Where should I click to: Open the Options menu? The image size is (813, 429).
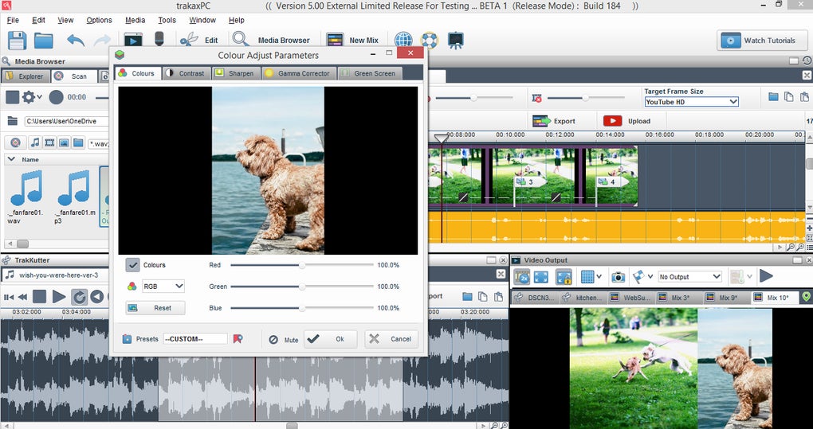coord(99,20)
